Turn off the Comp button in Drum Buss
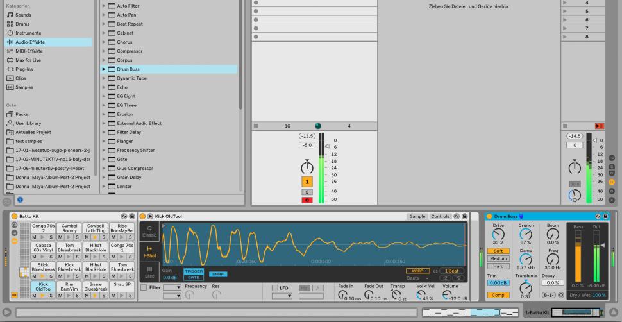 (x=498, y=295)
